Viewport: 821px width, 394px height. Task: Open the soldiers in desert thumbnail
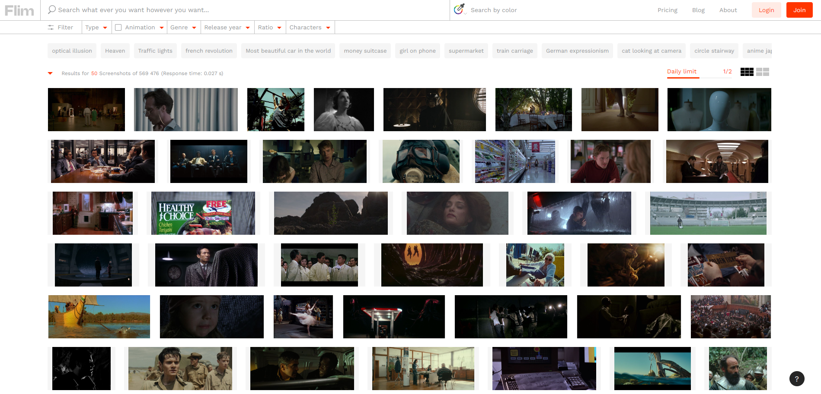pyautogui.click(x=180, y=369)
